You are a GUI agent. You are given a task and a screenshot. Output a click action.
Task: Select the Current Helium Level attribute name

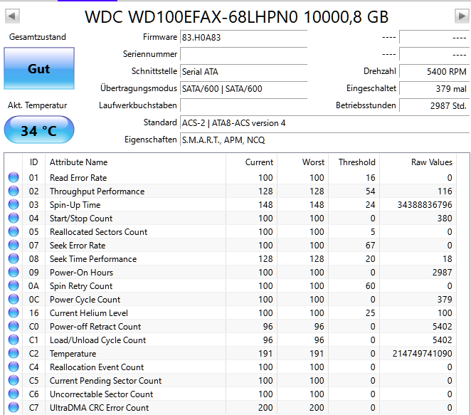coord(89,313)
